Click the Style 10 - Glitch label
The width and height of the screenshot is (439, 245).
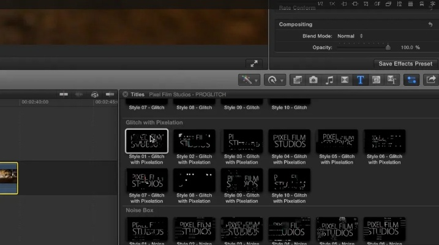click(x=289, y=108)
